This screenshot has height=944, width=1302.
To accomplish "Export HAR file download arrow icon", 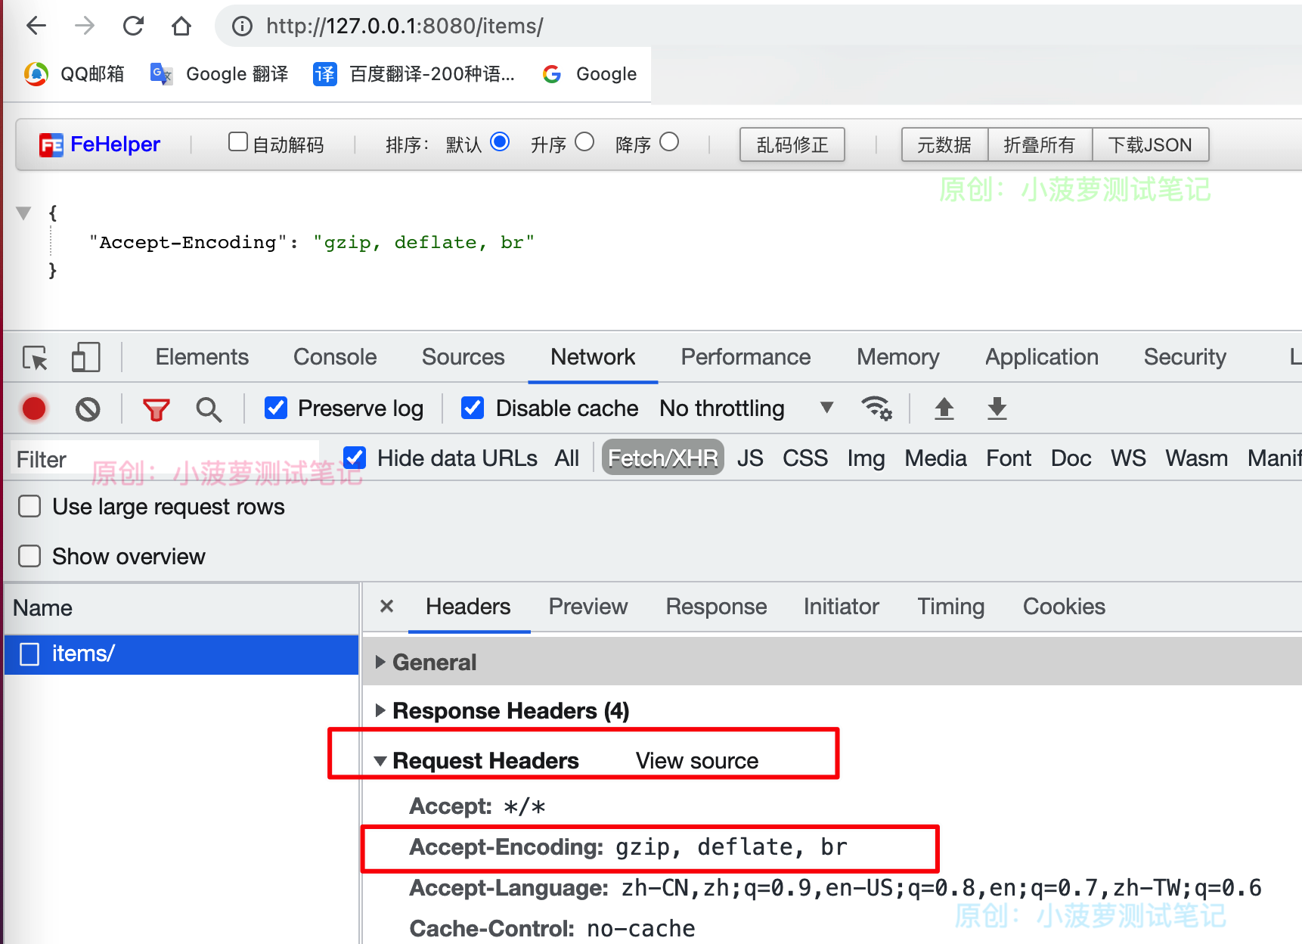I will tap(997, 408).
